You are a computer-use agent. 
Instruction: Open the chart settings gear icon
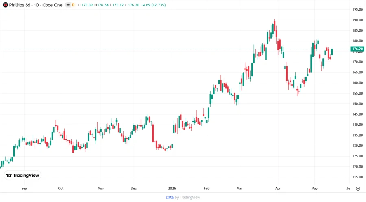(x=358, y=189)
